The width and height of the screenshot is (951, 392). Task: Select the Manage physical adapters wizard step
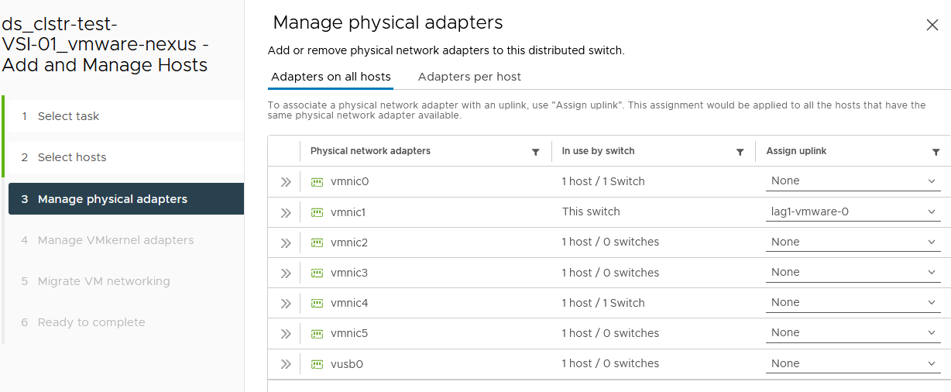click(112, 199)
